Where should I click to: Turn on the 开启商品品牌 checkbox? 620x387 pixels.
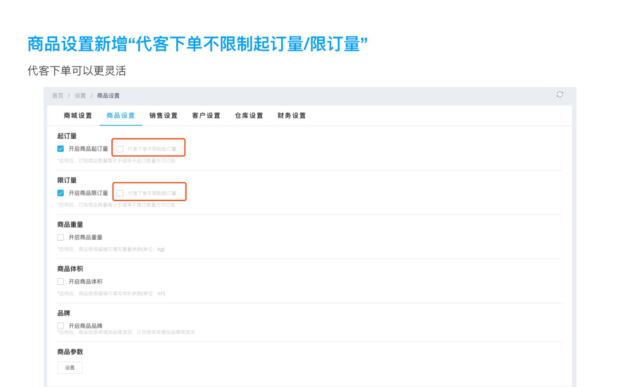pyautogui.click(x=61, y=326)
